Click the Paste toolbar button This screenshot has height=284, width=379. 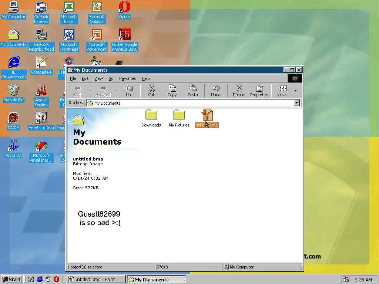click(192, 91)
